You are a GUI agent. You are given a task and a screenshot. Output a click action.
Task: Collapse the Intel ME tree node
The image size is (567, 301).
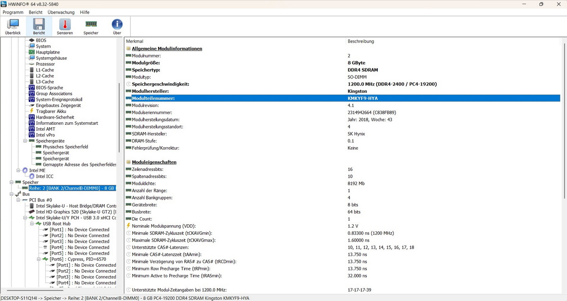point(18,170)
